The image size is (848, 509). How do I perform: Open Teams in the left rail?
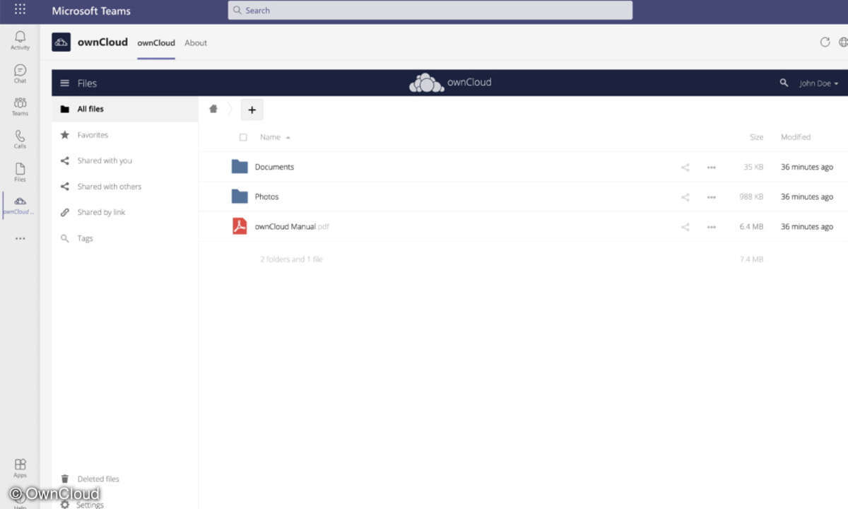pos(20,106)
